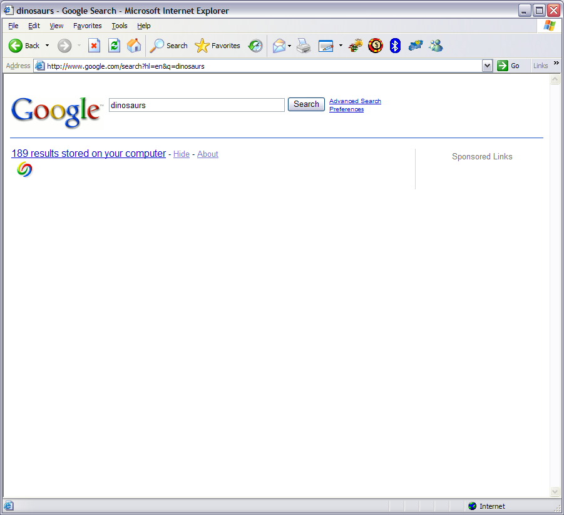Open the Favorites menu in menu bar
The height and width of the screenshot is (515, 564).
(87, 26)
